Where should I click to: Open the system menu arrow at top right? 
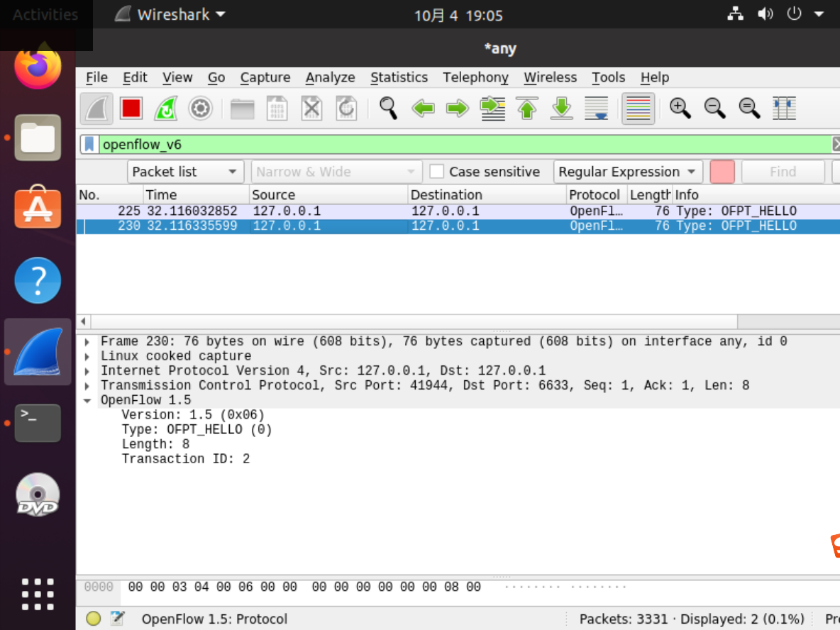[819, 14]
